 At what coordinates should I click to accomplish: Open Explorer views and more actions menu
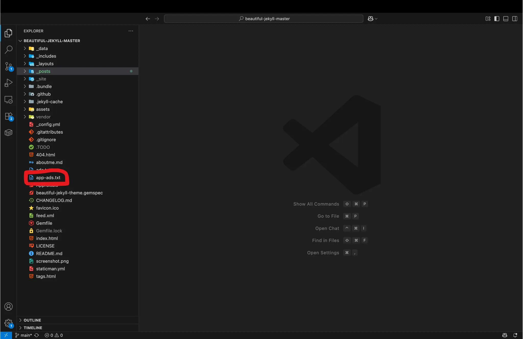(131, 31)
